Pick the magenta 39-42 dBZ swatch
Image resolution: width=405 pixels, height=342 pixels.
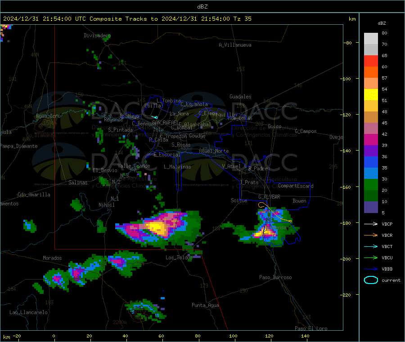coord(371,140)
